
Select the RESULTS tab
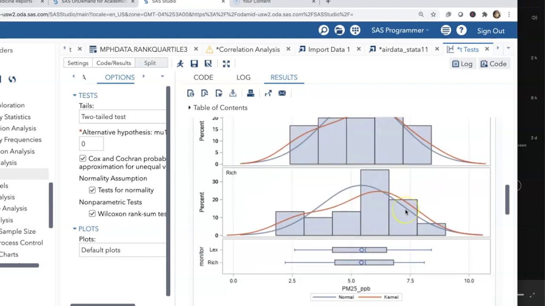[x=284, y=77]
